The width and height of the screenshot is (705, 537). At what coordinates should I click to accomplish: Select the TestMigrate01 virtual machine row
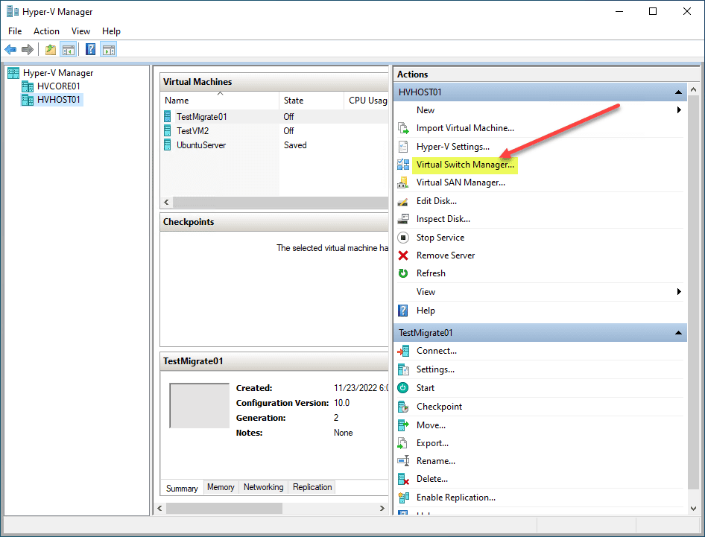[x=274, y=117]
